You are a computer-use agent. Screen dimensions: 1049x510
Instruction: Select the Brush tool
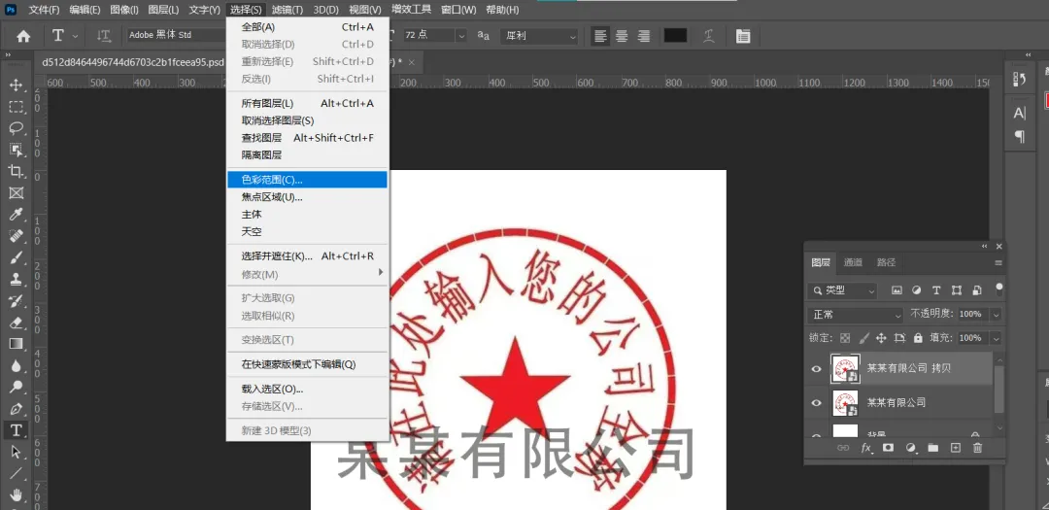click(x=17, y=257)
